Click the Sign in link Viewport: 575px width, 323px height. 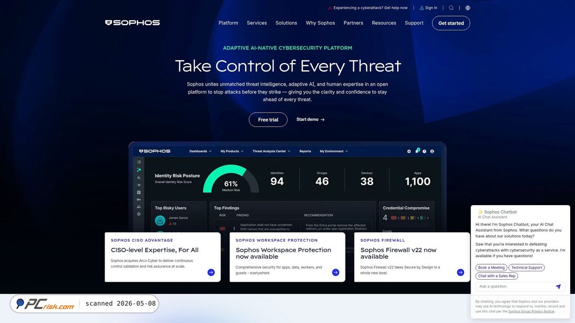(431, 8)
